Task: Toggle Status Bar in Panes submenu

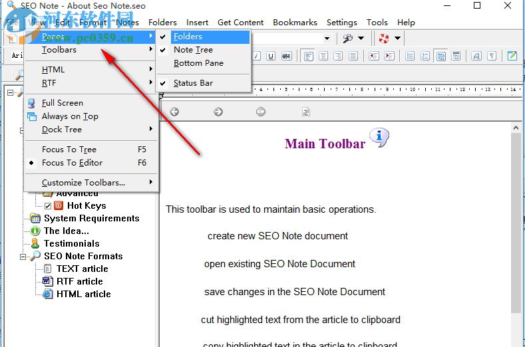Action: pos(204,83)
